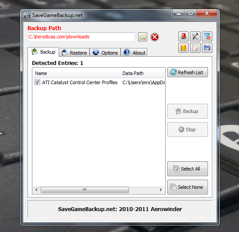Click the large Backup button
Image resolution: width=239 pixels, height=232 pixels.
[187, 111]
